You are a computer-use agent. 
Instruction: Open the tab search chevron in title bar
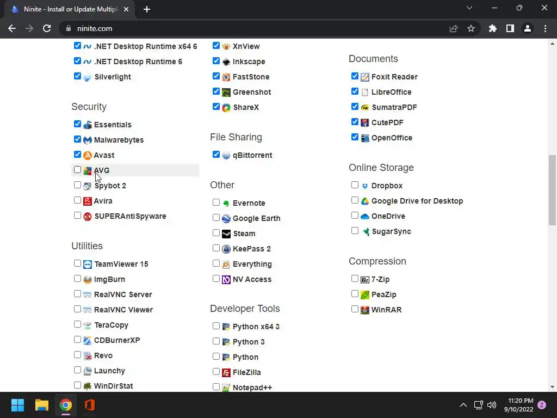pyautogui.click(x=469, y=8)
